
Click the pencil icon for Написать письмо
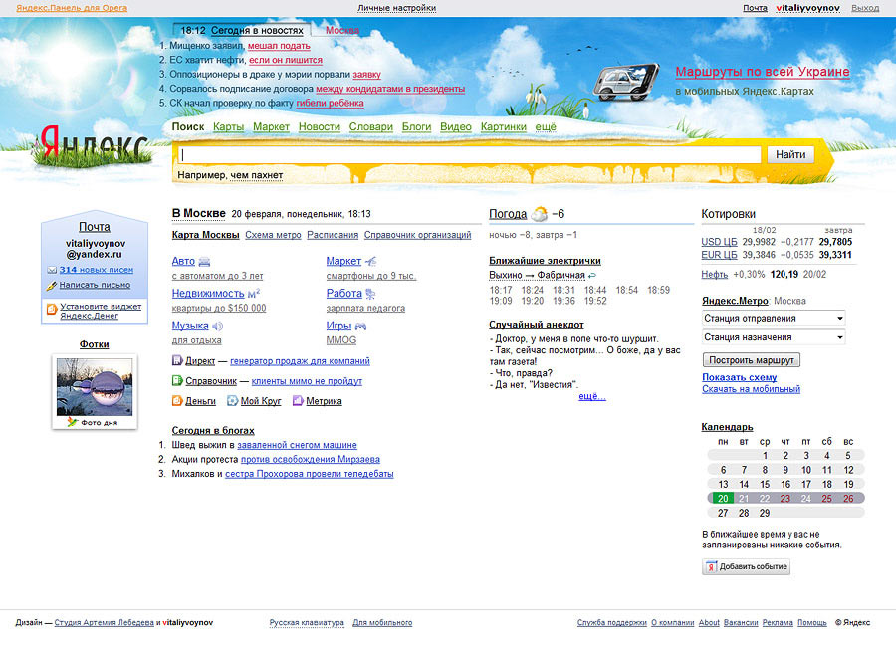point(52,285)
